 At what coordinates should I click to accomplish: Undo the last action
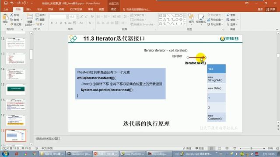coord(12,3)
